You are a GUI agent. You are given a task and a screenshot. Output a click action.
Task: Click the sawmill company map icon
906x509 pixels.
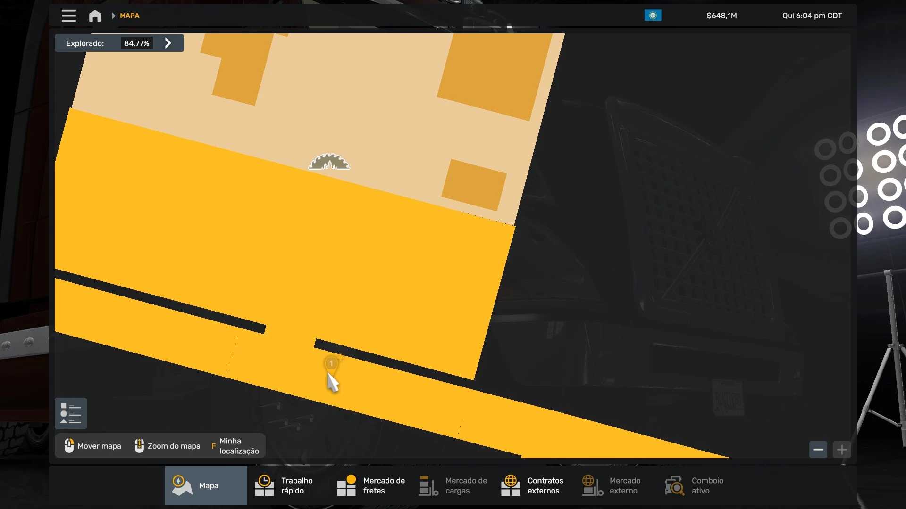pos(329,162)
